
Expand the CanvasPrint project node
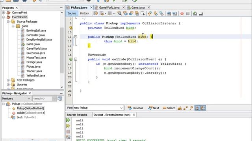[4, 13]
